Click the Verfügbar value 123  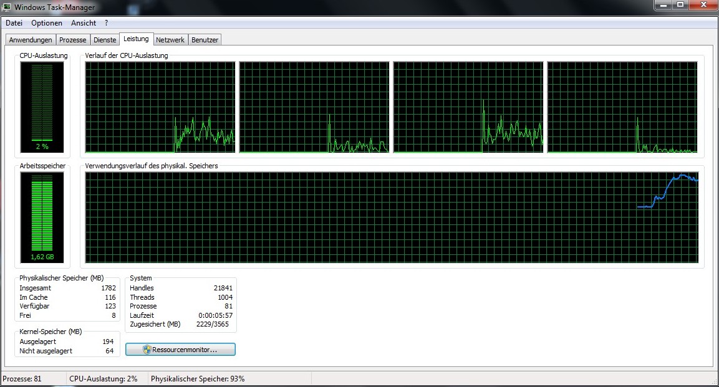110,306
